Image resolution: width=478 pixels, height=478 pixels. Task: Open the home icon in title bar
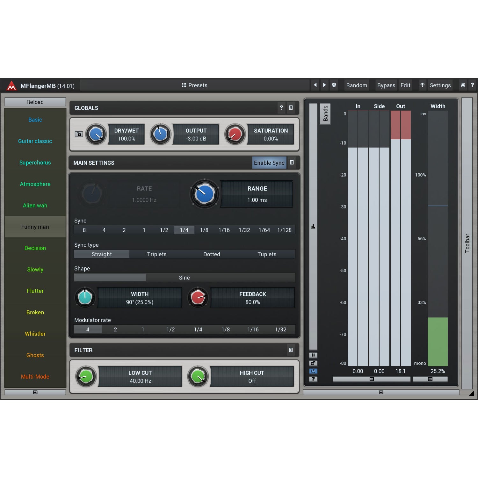point(463,85)
